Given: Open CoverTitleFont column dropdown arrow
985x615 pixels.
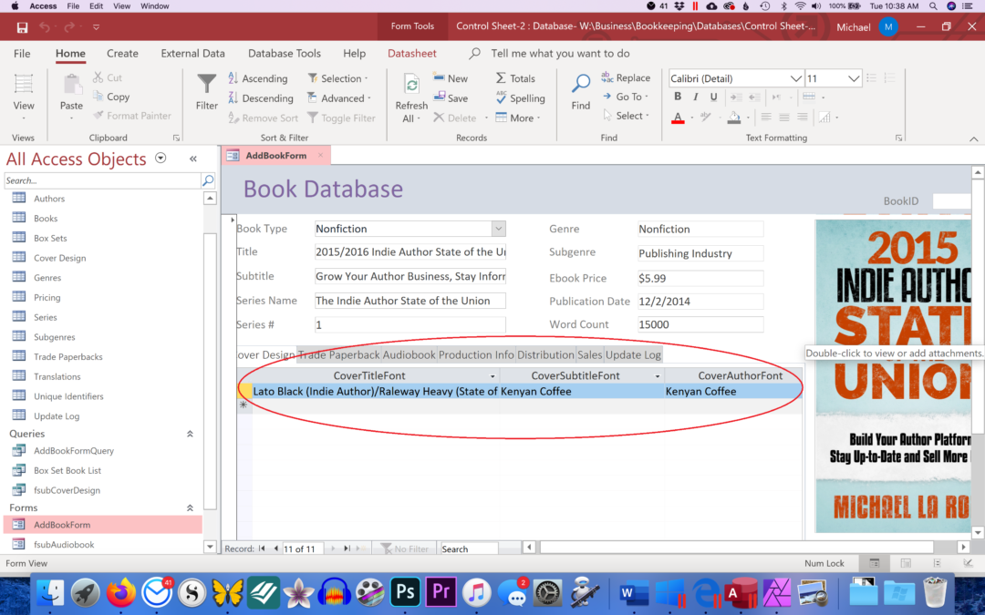Looking at the screenshot, I should coord(493,376).
